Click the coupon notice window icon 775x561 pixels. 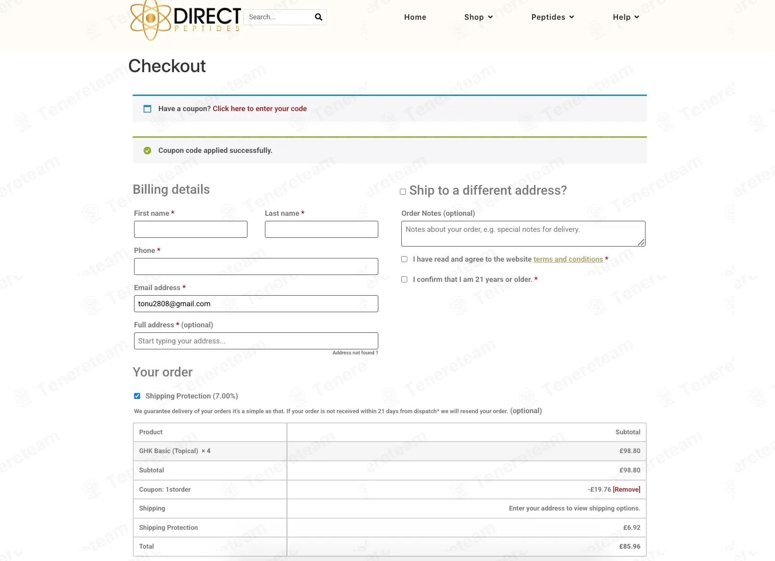click(147, 109)
